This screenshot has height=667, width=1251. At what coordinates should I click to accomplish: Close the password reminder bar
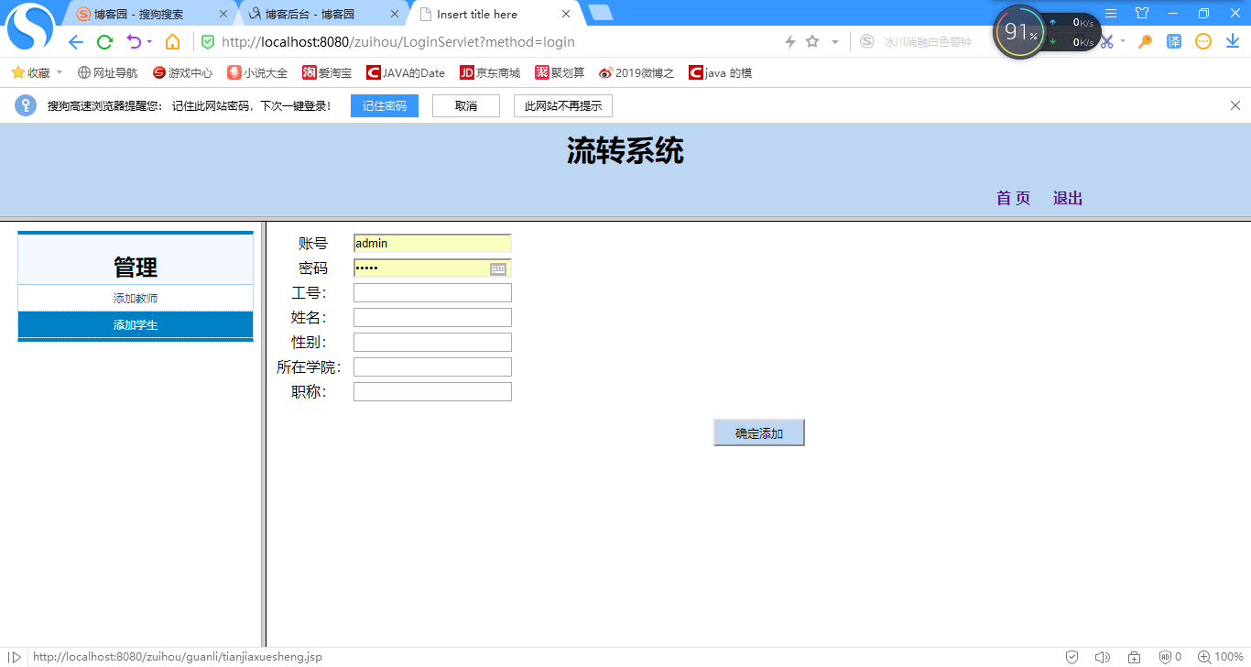click(1235, 105)
